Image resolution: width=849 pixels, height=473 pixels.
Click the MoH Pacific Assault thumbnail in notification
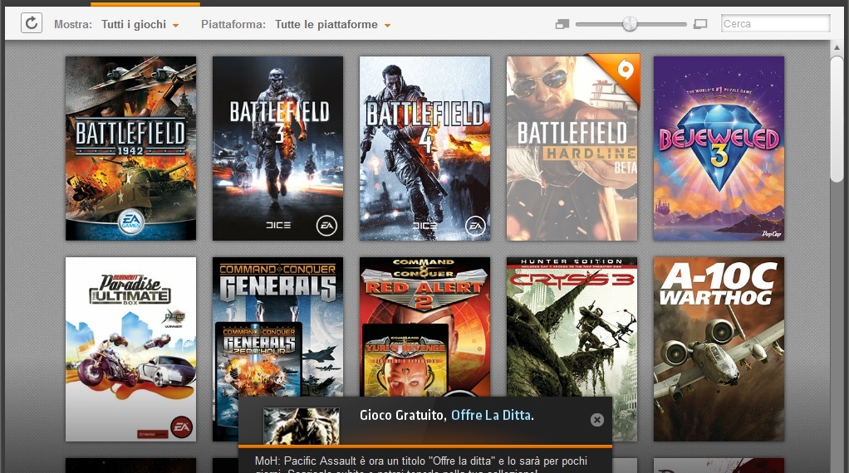click(x=301, y=426)
